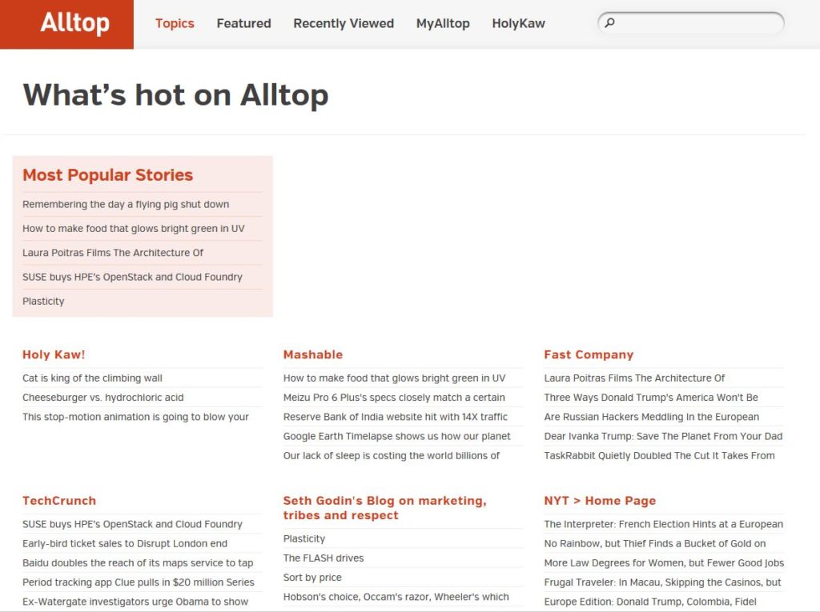This screenshot has height=612, width=820.
Task: Open 'The FLASH drives' post
Action: click(x=324, y=558)
